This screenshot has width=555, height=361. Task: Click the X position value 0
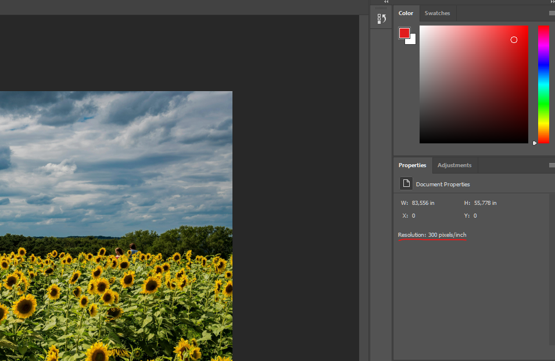(413, 216)
